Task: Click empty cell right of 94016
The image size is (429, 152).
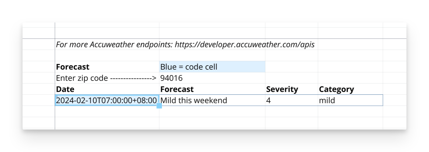Action: [x=291, y=78]
